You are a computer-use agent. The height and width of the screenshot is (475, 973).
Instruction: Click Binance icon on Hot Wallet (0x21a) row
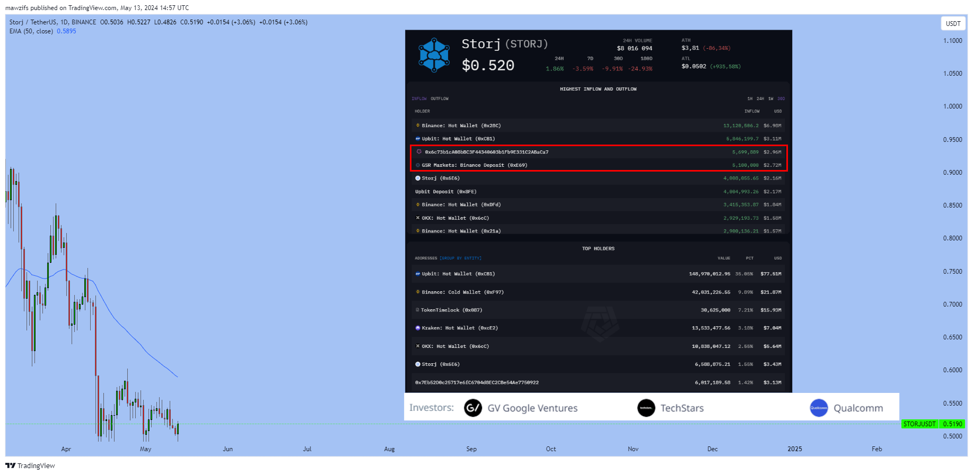coord(418,231)
